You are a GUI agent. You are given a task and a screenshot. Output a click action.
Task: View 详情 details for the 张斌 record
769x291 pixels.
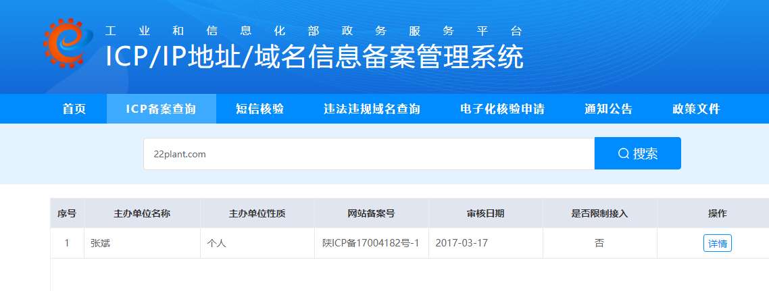(717, 243)
